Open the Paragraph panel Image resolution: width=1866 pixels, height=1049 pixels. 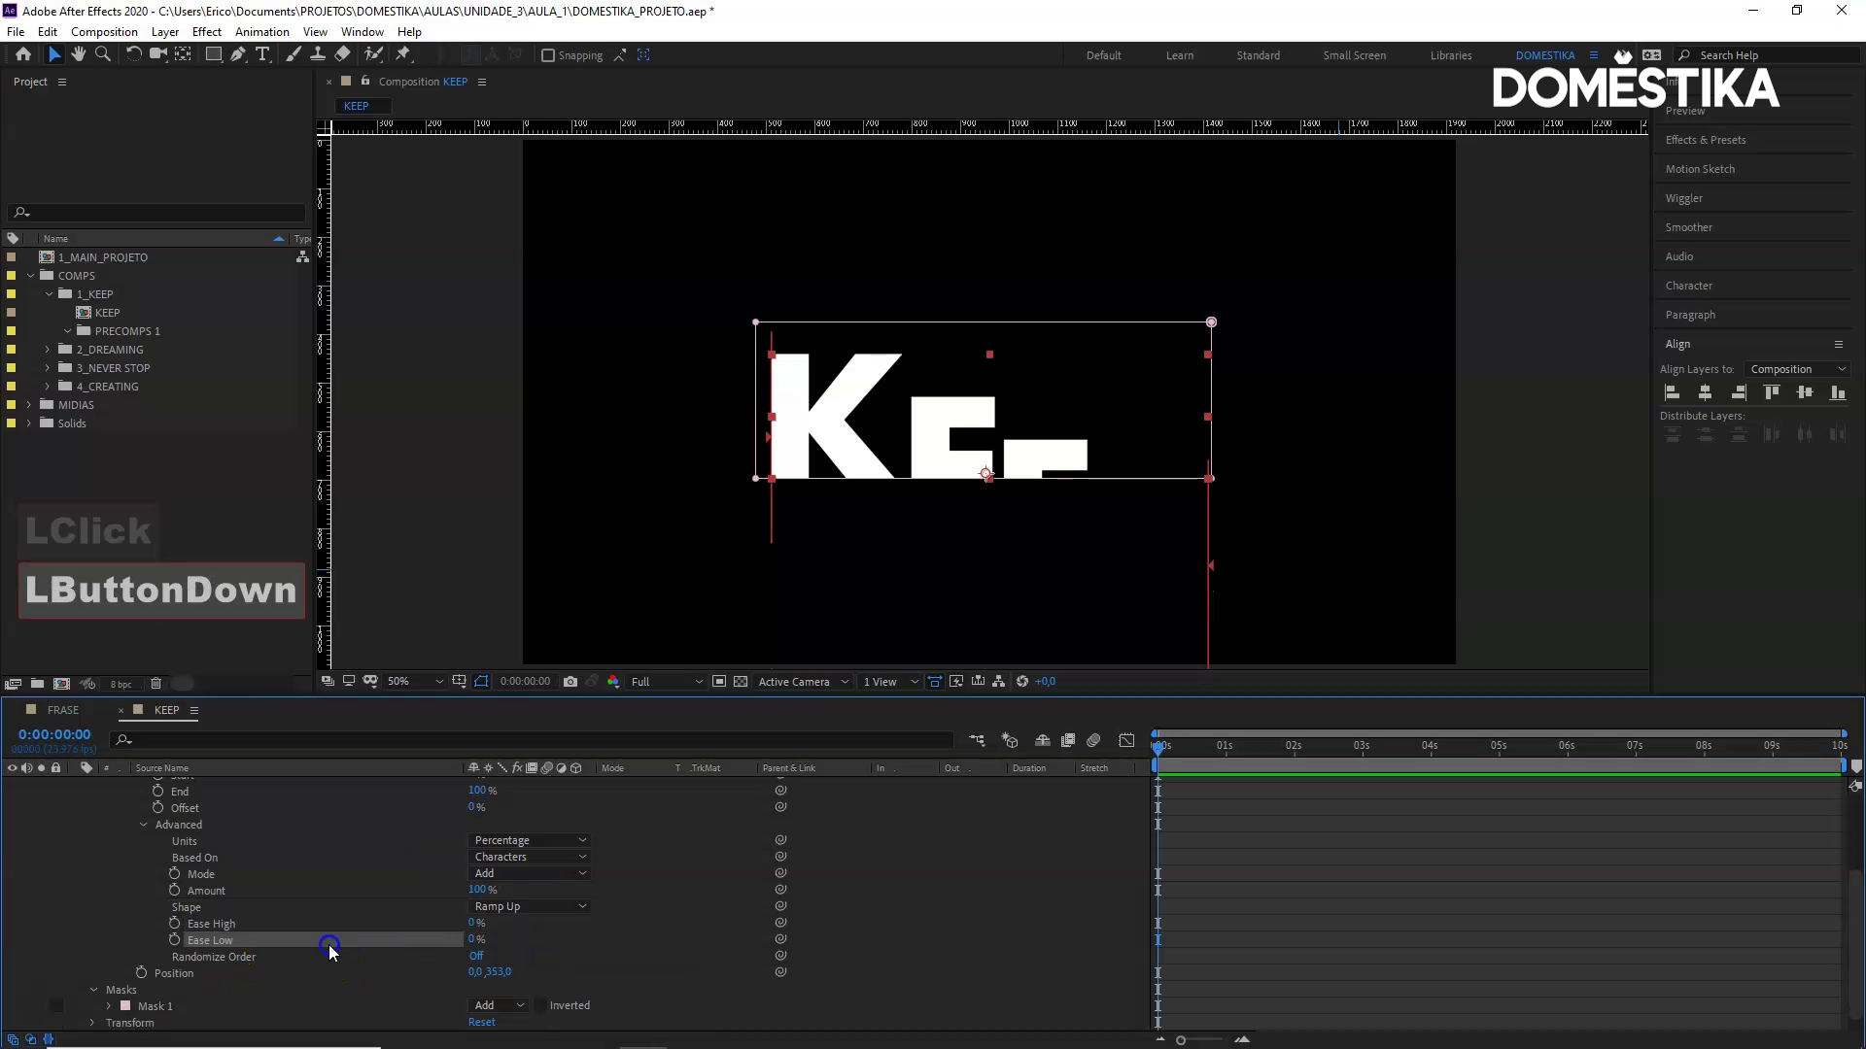(x=1690, y=315)
